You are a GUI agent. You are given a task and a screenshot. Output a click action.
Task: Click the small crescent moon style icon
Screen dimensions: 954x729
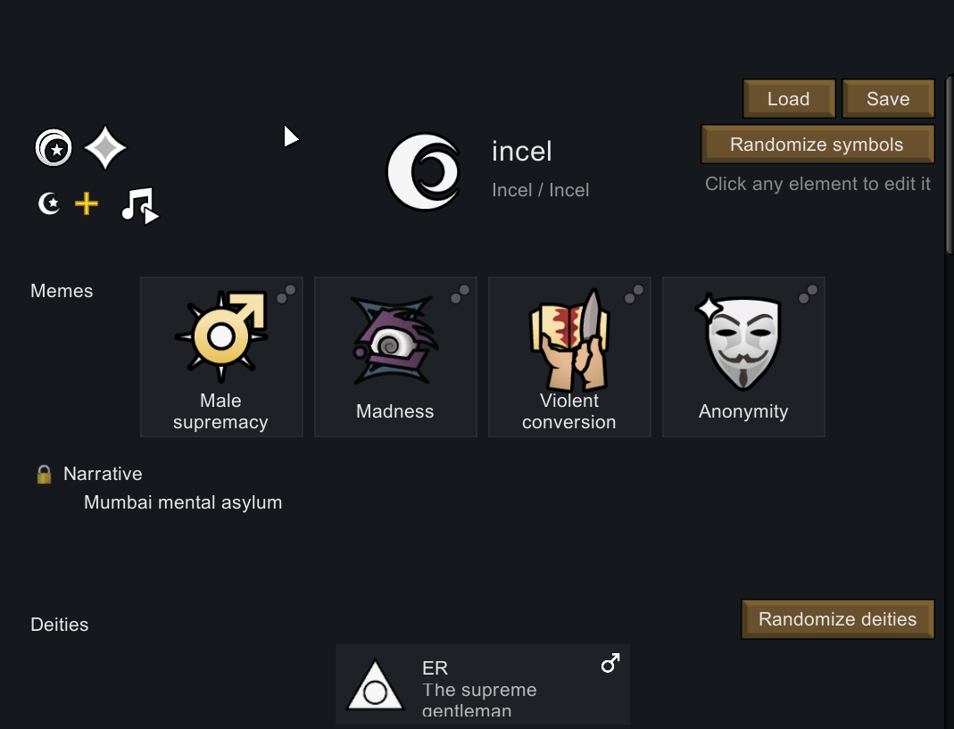coord(49,204)
